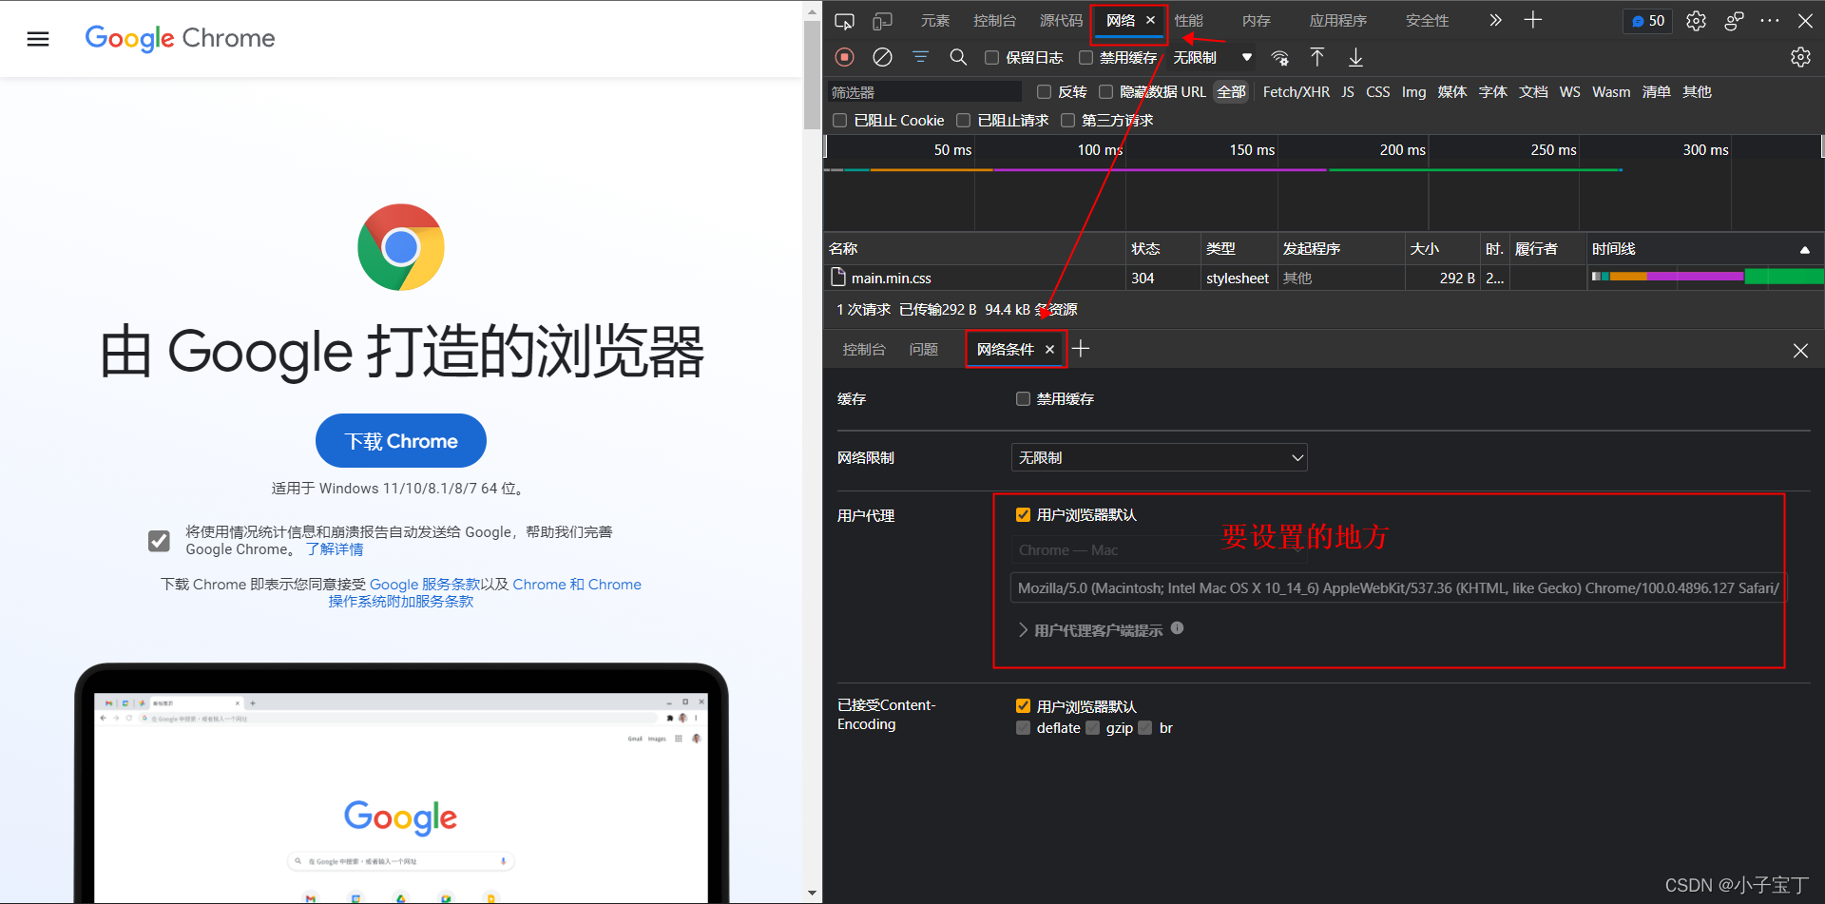Viewport: 1825px width, 904px height.
Task: Import HAR file upload arrow
Action: click(x=1317, y=57)
